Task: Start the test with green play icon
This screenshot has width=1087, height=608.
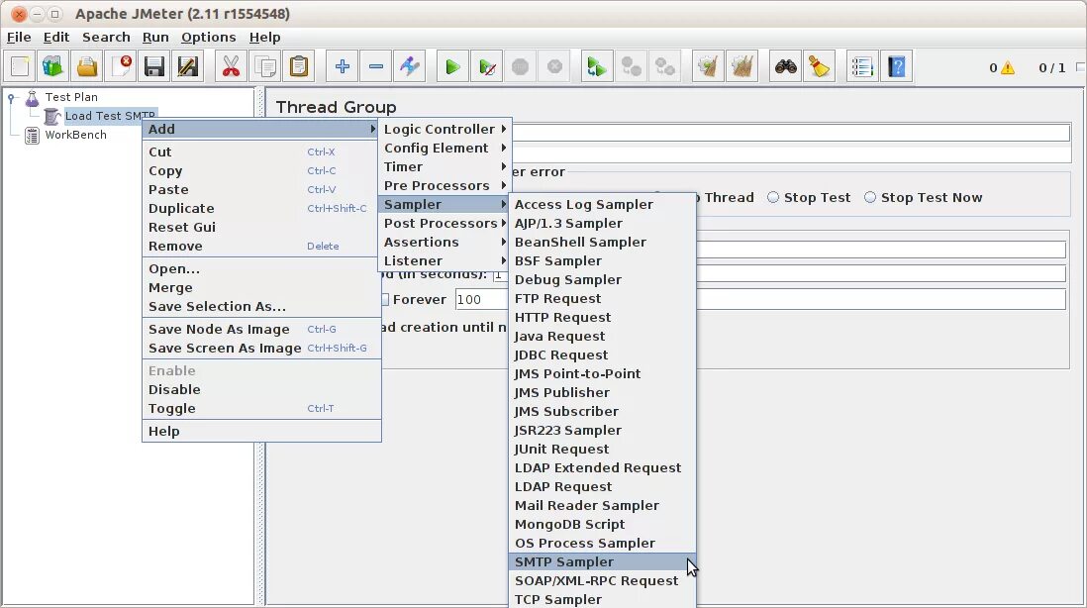Action: pos(452,67)
